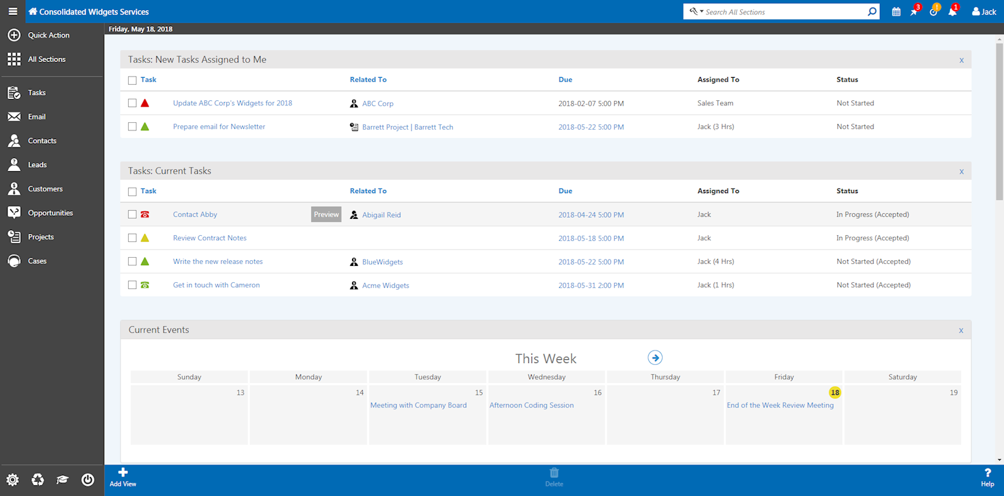Select highlighted day 18 in calendar
This screenshot has width=1004, height=496.
coord(835,393)
